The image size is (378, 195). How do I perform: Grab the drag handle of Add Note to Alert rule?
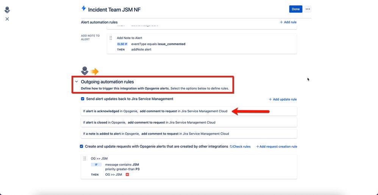pos(111,38)
